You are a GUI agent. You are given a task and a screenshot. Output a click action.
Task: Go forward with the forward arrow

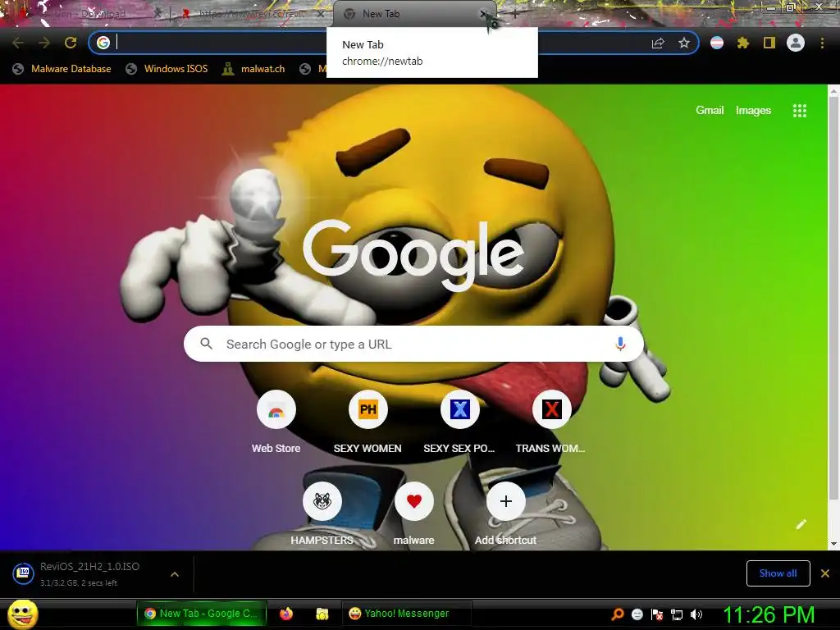(x=44, y=43)
